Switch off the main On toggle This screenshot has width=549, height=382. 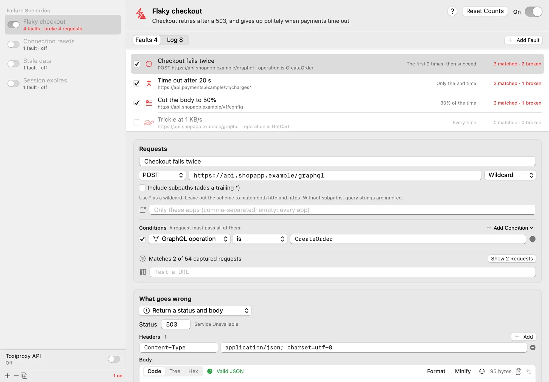[533, 12]
